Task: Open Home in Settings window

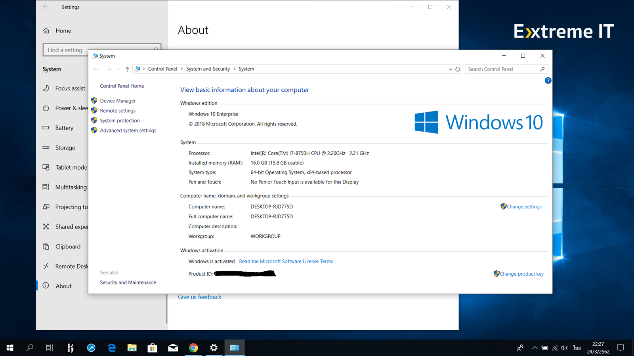Action: [63, 30]
